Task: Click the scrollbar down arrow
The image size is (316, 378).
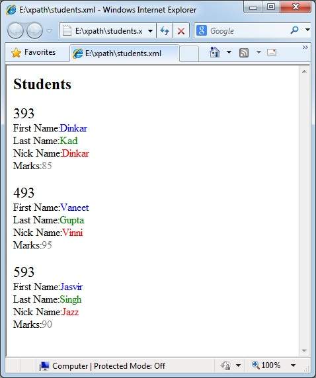Action: coord(304,351)
